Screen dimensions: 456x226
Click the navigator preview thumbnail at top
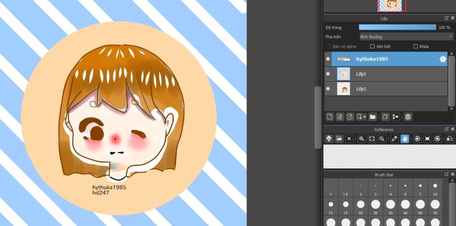tap(392, 5)
